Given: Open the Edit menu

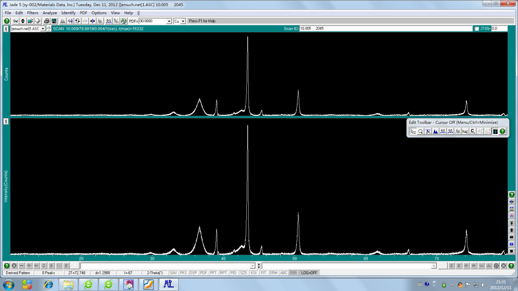Looking at the screenshot, I should point(19,13).
